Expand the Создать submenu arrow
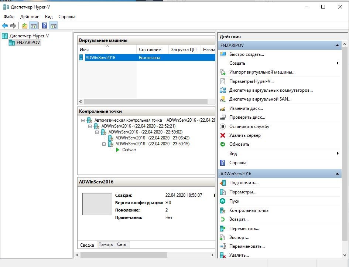Screen dimensions: 349x267 338,63
